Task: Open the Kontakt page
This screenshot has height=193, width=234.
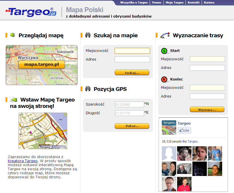Action: 194,3
